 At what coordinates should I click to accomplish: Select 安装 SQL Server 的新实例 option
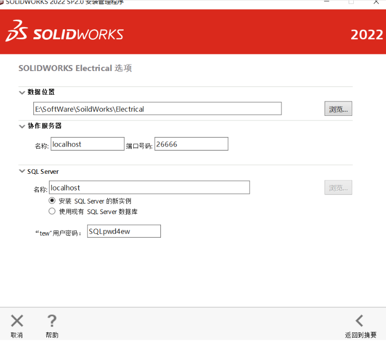click(x=52, y=200)
